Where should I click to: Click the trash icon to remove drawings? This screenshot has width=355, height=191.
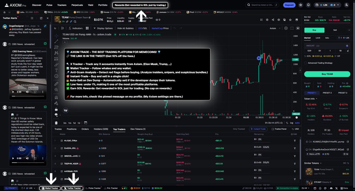coord(56,123)
